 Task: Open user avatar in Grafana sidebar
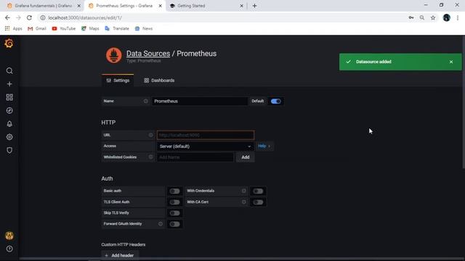(x=9, y=236)
